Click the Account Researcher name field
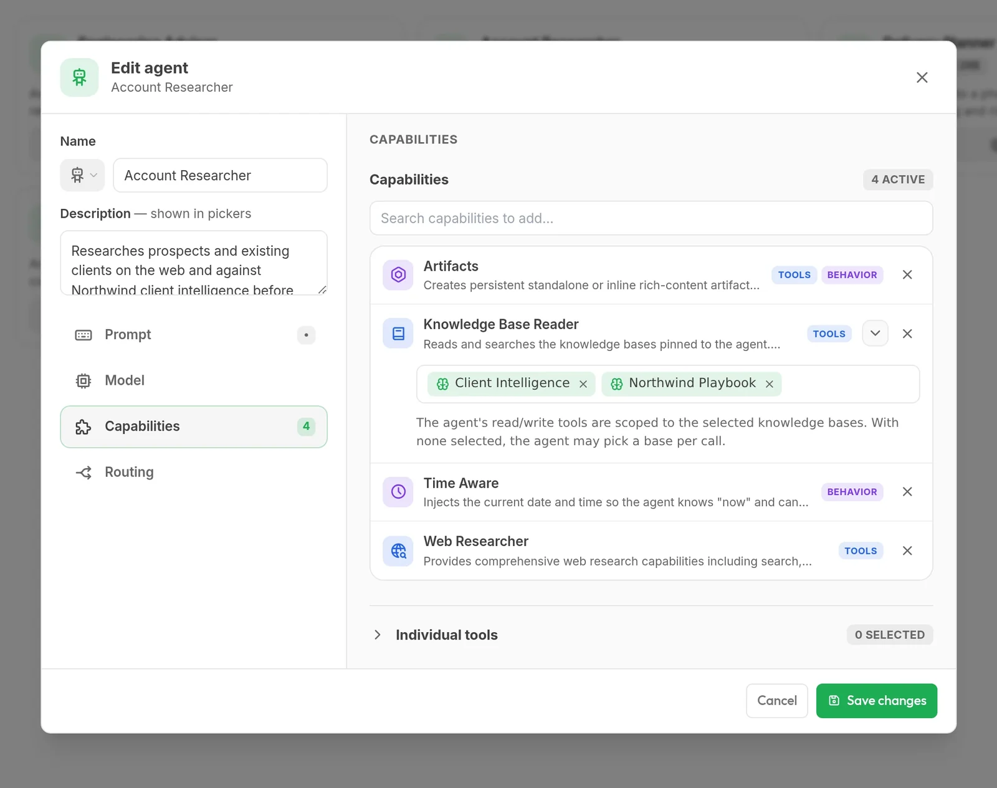This screenshot has width=997, height=788. click(x=220, y=175)
